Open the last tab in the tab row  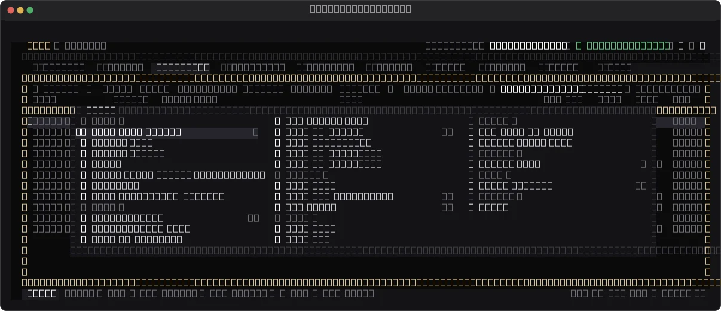[615, 67]
